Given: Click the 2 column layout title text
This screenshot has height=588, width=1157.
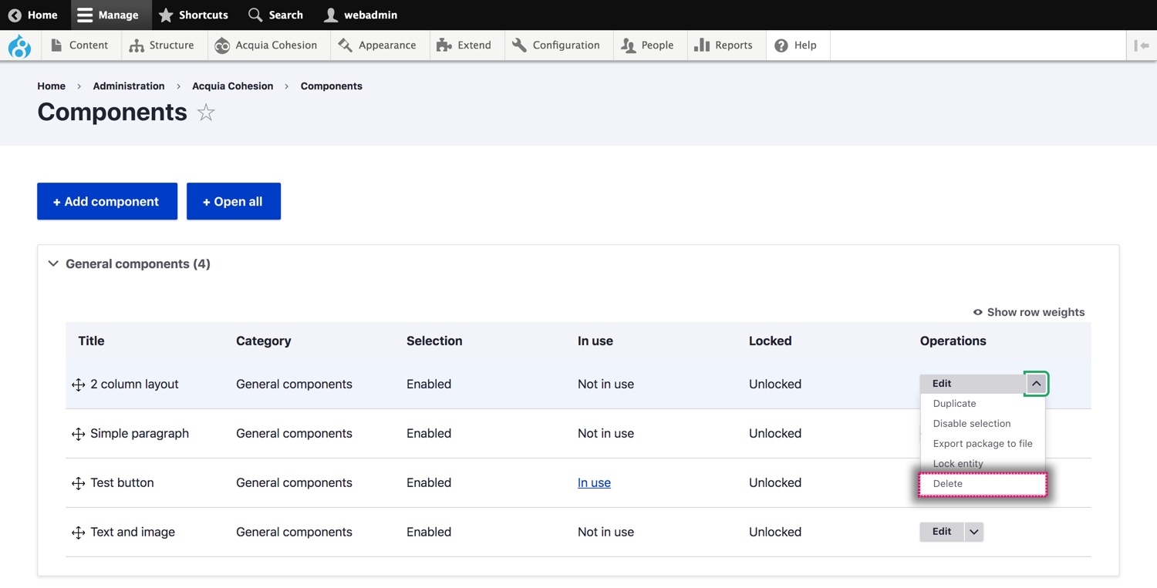Looking at the screenshot, I should click(x=134, y=385).
